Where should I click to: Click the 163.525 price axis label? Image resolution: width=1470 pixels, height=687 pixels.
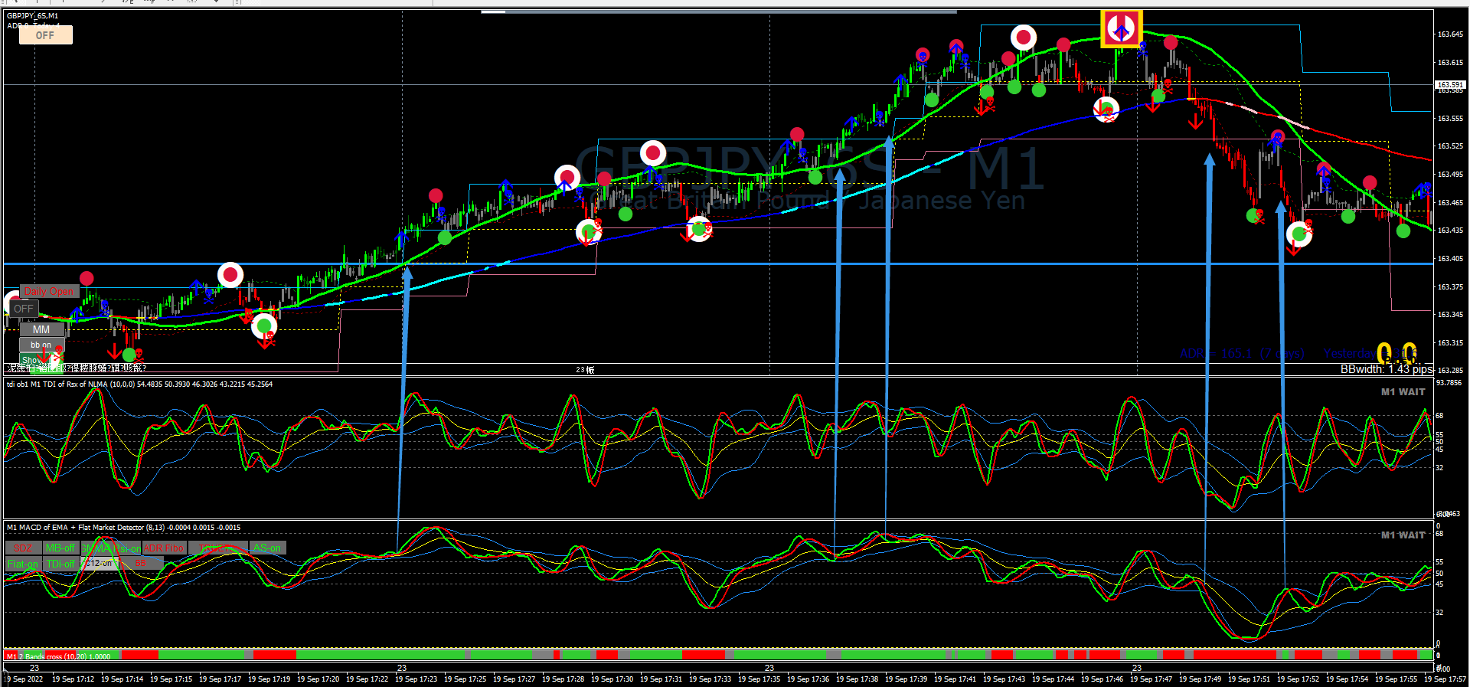click(x=1450, y=146)
